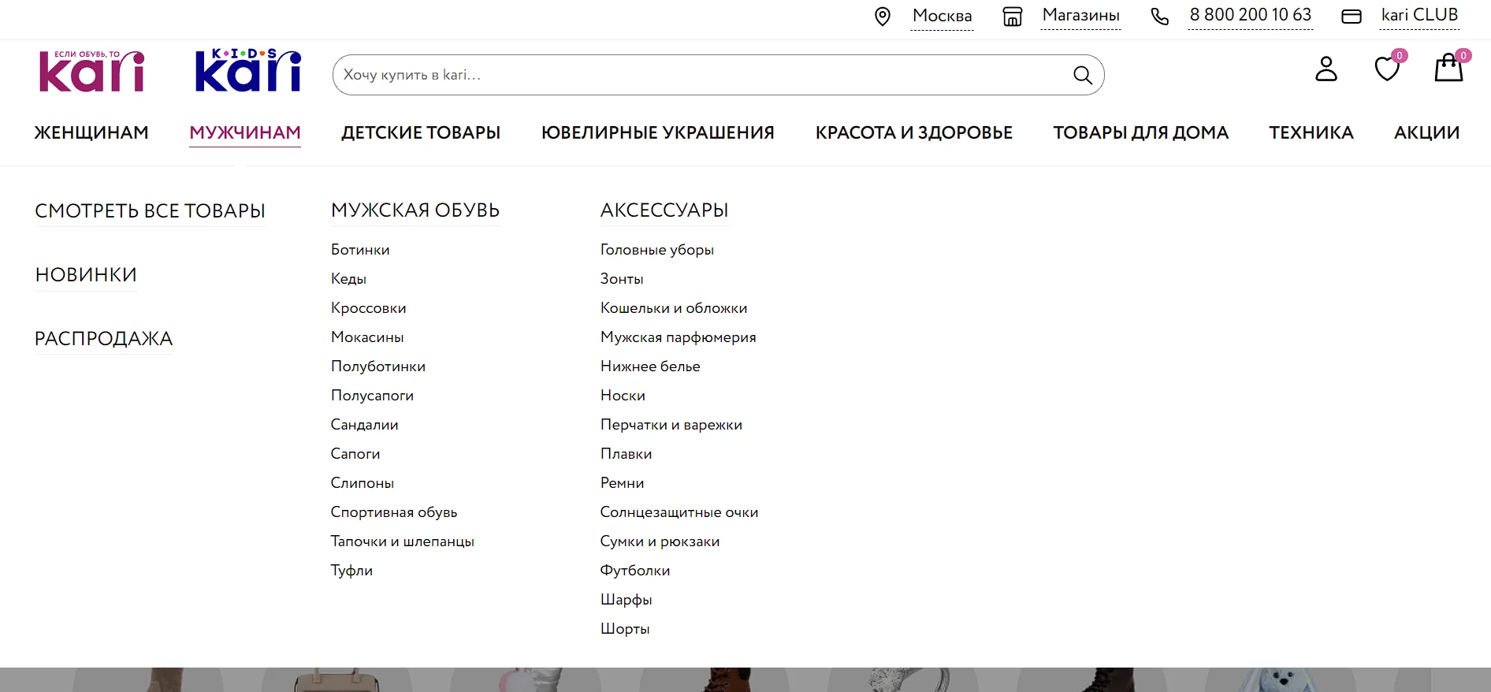1491x692 pixels.
Task: Click СМОТРЕТЬ ВСЕ ТОВАРЫ link
Action: [150, 211]
